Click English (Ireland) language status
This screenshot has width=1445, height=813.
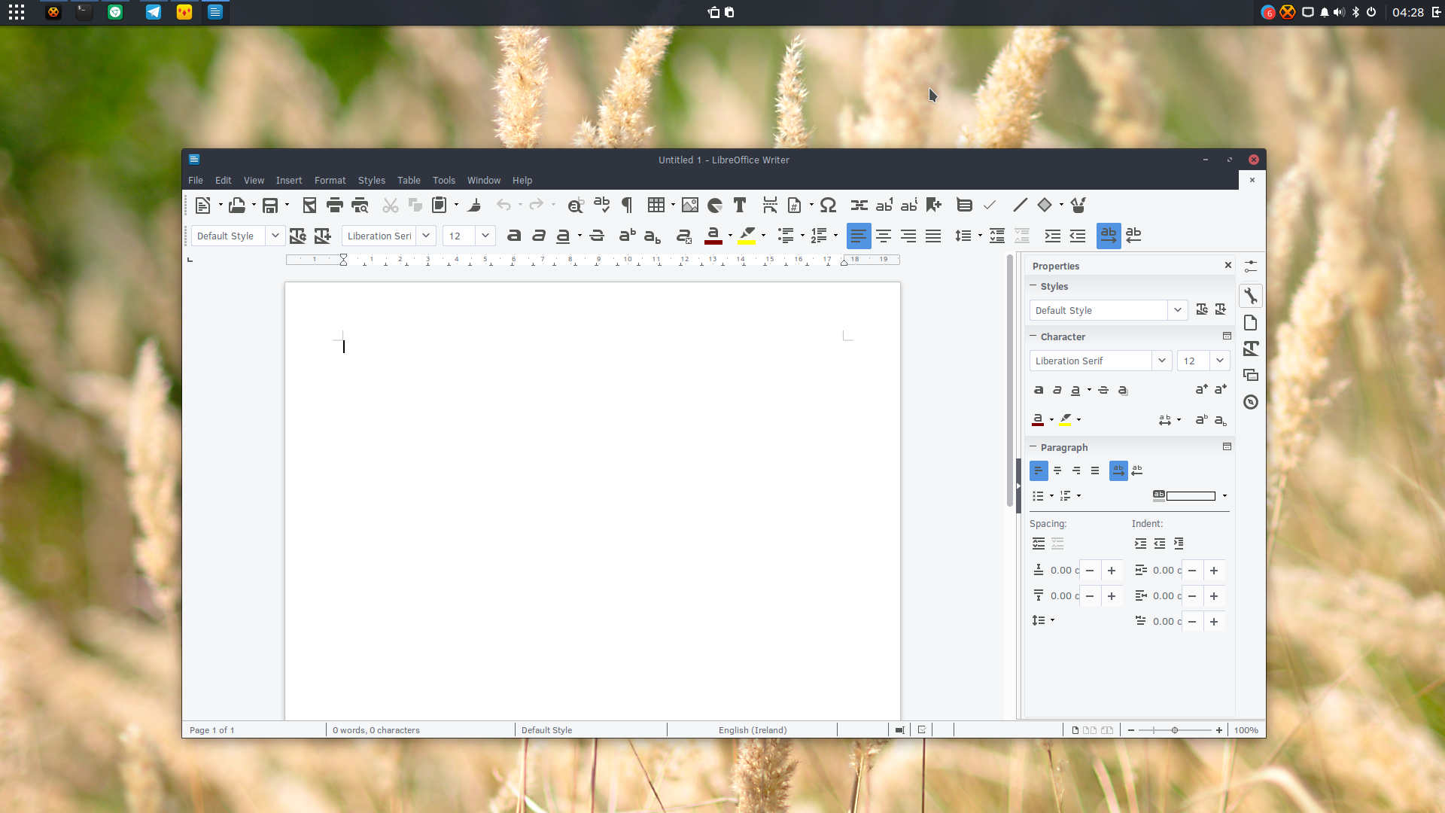(x=753, y=730)
